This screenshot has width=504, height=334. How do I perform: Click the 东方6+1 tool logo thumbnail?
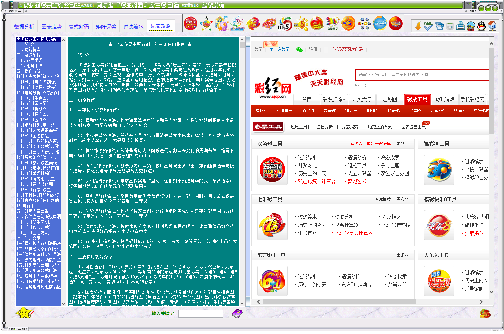coord(273,281)
